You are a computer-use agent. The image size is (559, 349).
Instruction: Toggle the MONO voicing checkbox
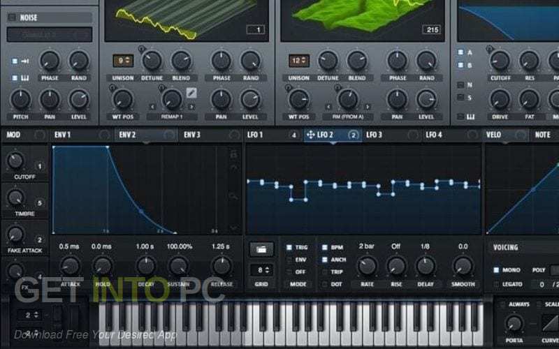(496, 270)
